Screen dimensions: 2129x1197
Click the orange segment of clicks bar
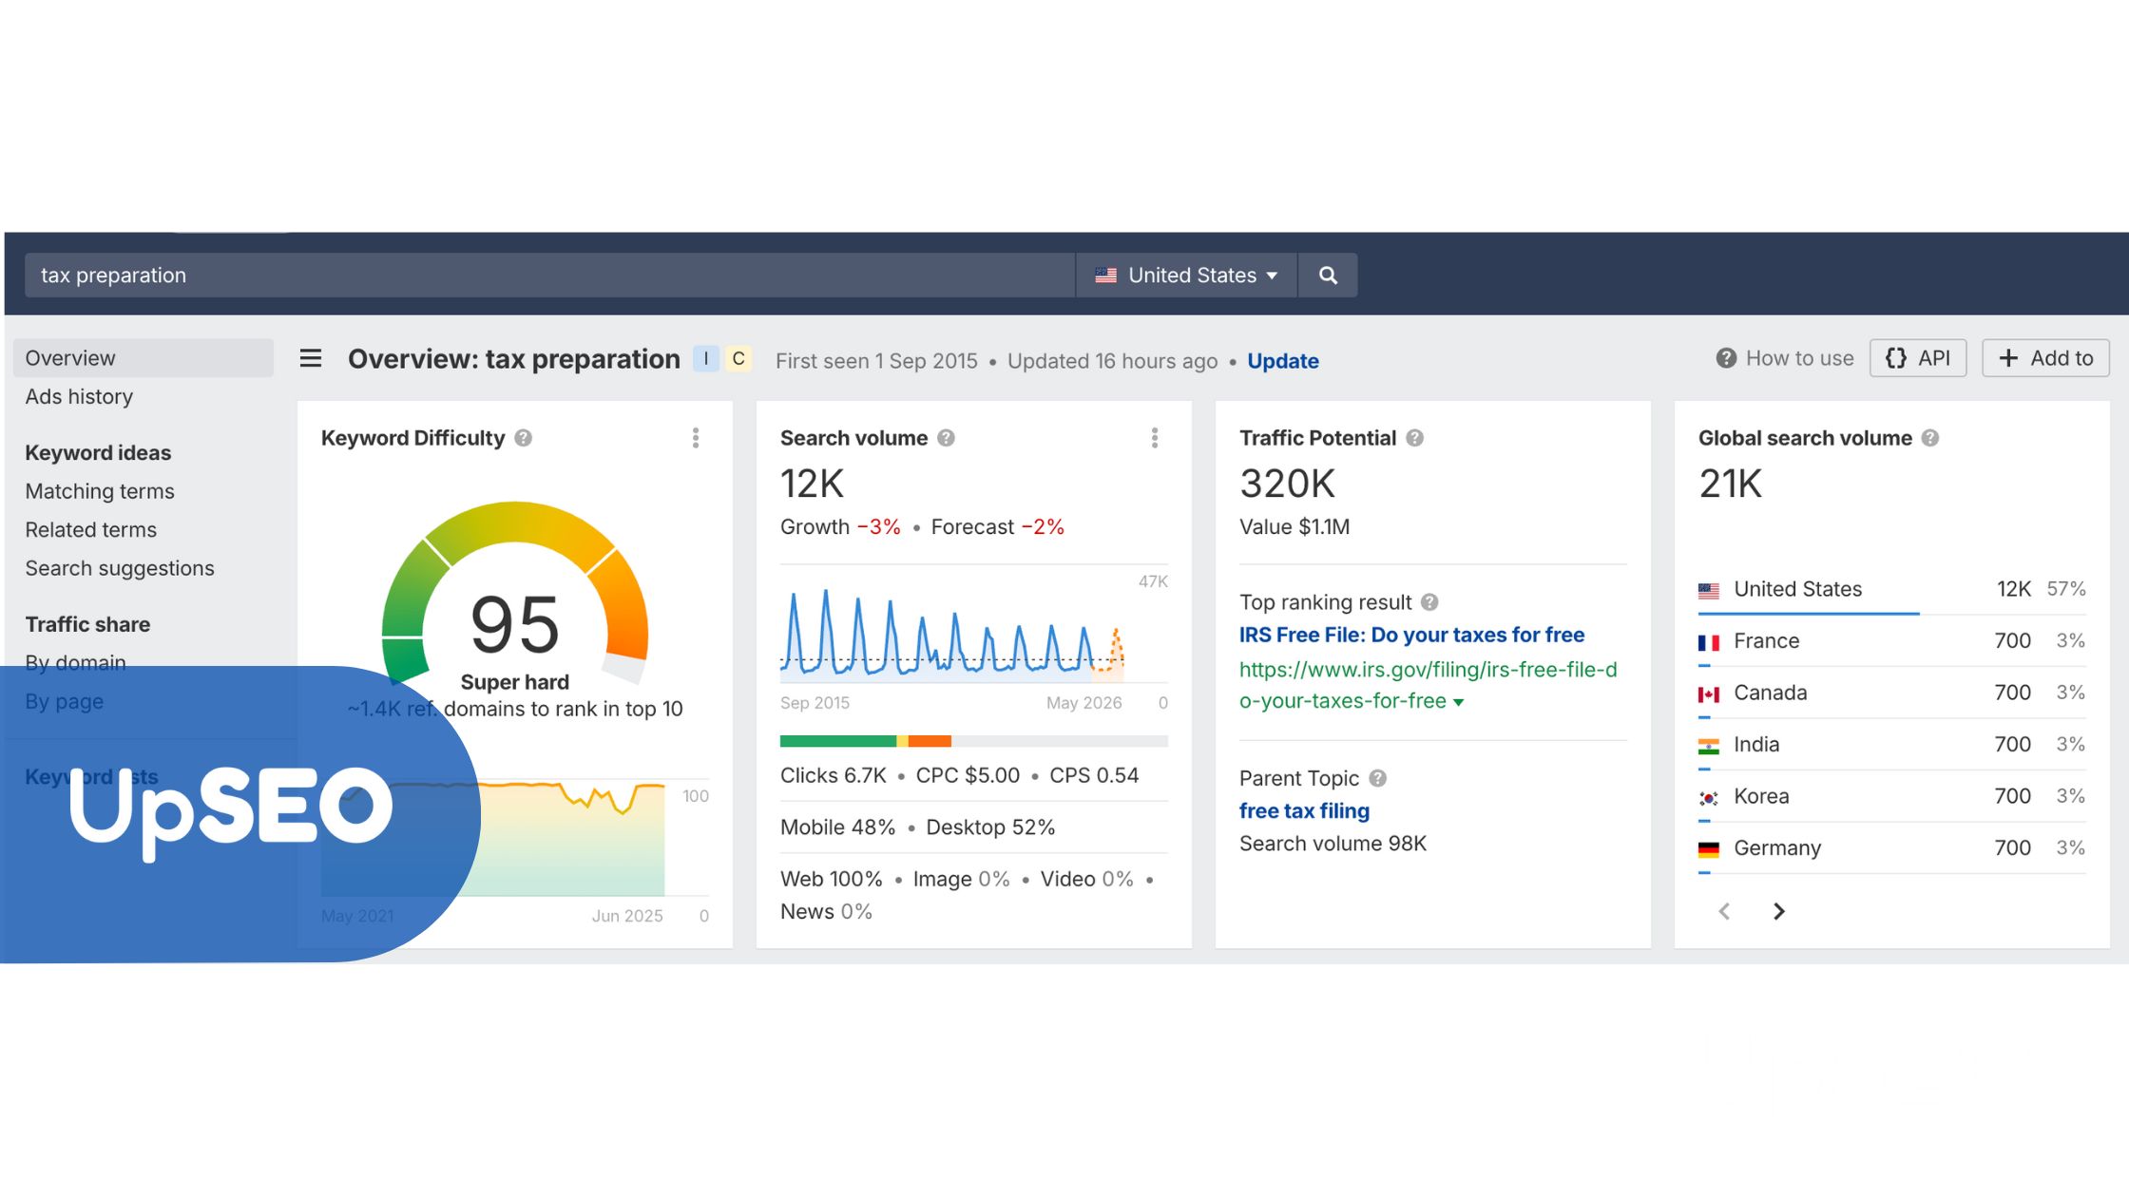(x=930, y=741)
